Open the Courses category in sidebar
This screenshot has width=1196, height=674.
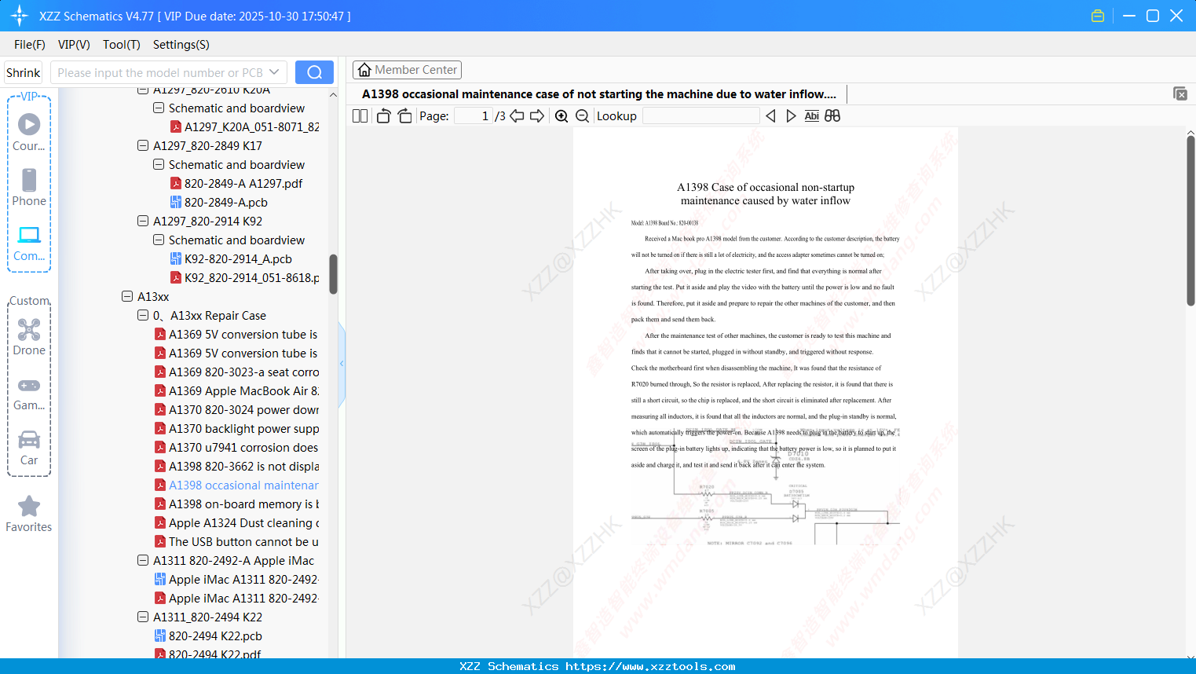click(x=29, y=132)
